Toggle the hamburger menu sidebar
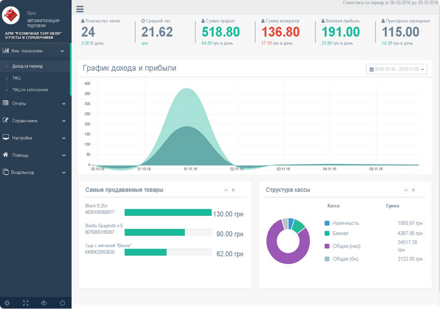440x309 pixels. coord(80,9)
